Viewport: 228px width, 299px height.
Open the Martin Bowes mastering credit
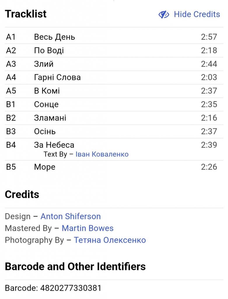point(87,228)
